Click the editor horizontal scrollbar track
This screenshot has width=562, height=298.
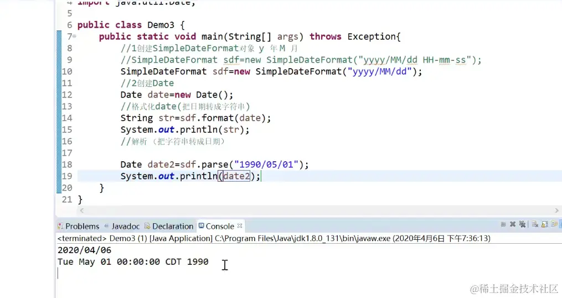click(319, 210)
